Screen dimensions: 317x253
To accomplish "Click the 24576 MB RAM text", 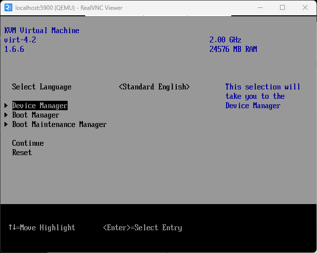I will click(233, 49).
